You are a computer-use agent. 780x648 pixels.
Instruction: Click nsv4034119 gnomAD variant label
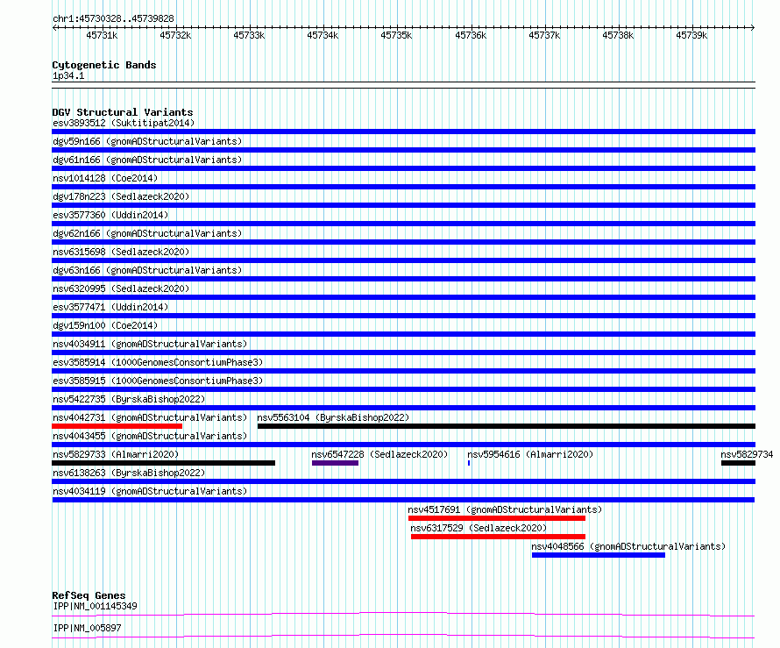150,491
